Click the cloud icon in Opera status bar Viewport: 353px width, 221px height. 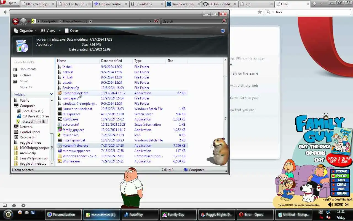click(x=14, y=205)
